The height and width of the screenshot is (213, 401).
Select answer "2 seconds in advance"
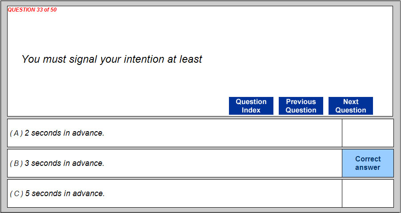[x=64, y=133]
